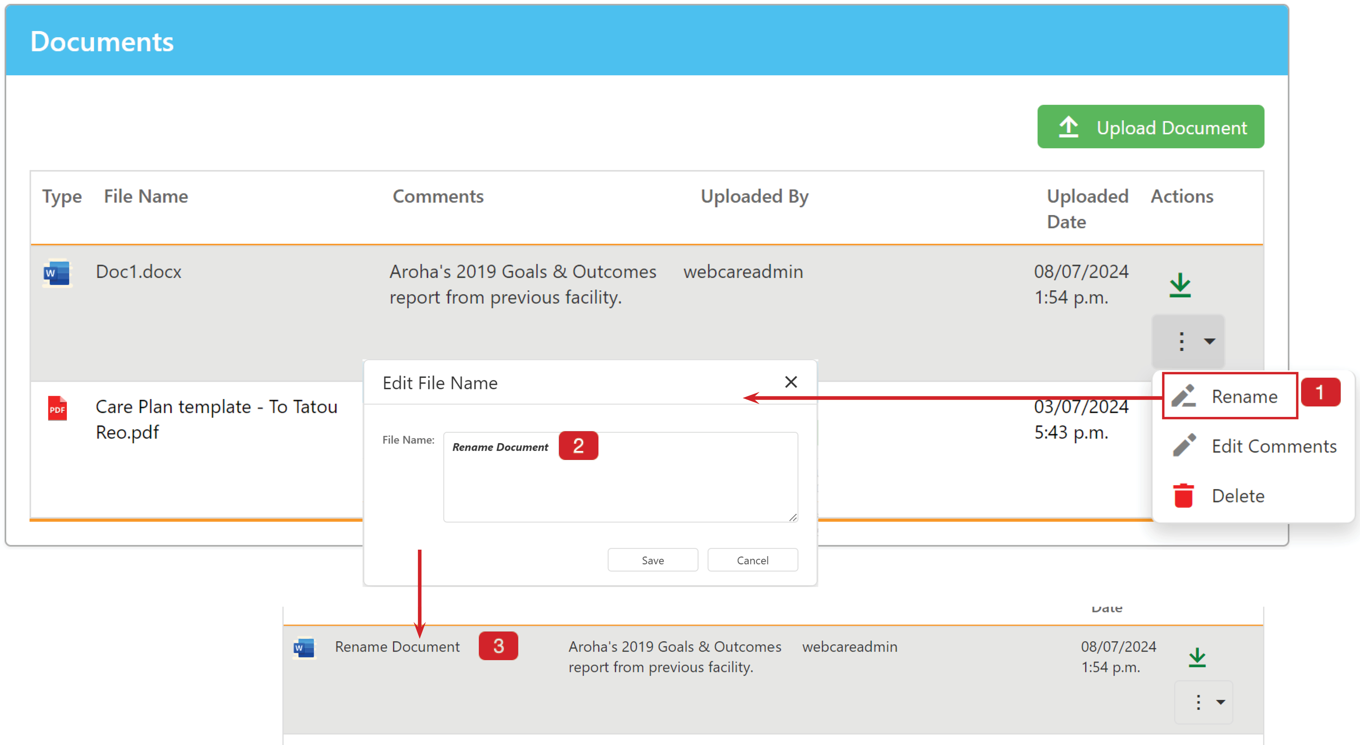The width and height of the screenshot is (1360, 745).
Task: Click the resize handle of the File Name textarea
Action: click(793, 517)
